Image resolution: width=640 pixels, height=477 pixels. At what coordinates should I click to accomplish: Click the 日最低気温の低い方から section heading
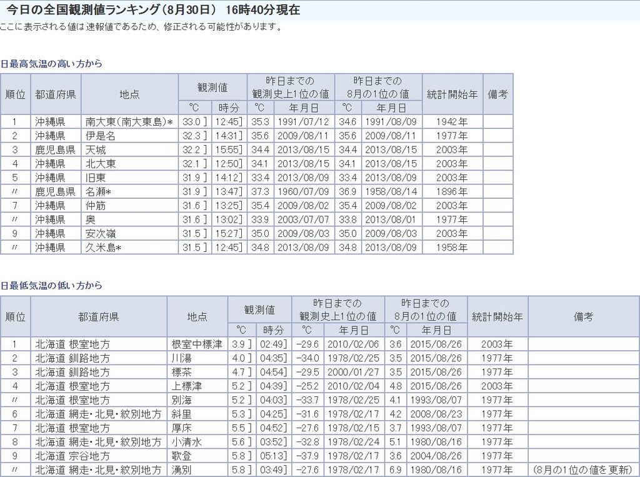pos(51,286)
